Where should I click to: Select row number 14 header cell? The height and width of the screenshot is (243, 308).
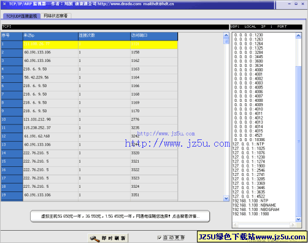(x=12, y=153)
